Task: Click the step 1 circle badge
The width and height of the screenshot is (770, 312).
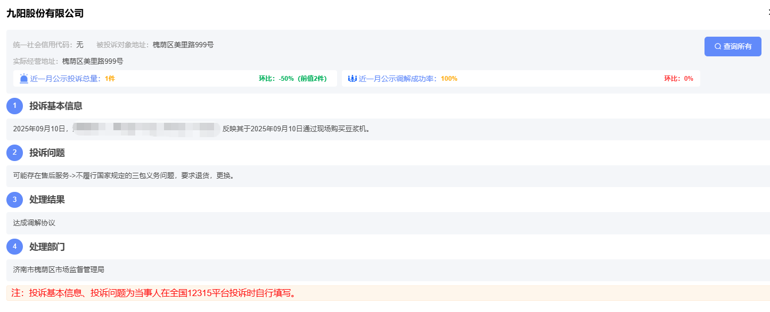Action: 15,106
